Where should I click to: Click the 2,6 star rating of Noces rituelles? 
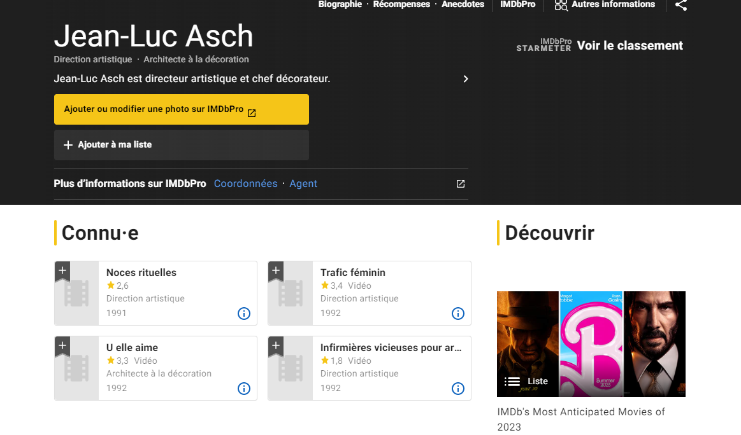pyautogui.click(x=118, y=286)
